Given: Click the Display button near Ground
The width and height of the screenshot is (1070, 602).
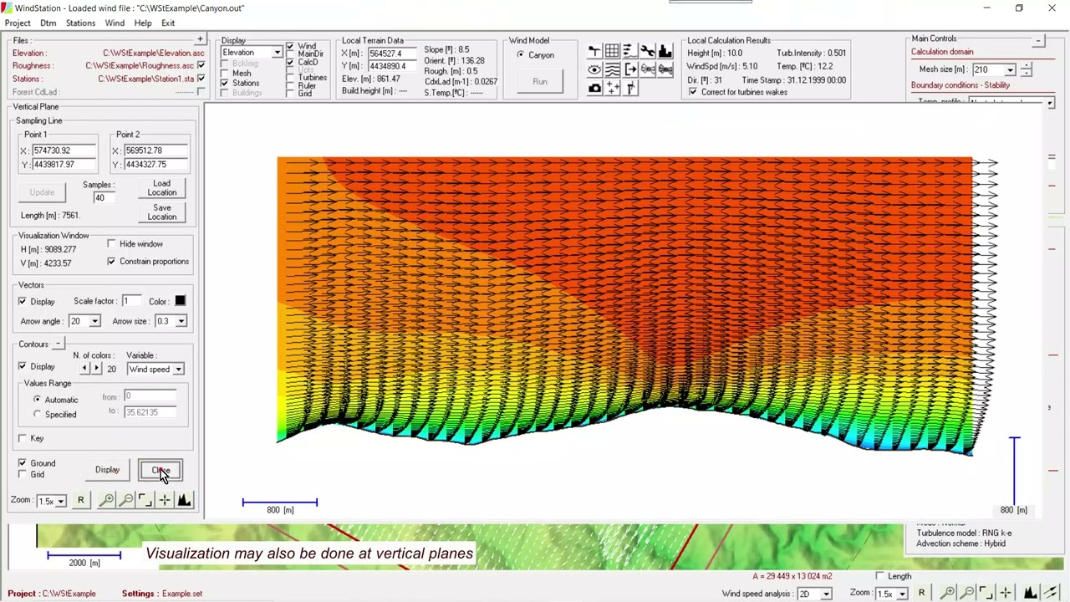Looking at the screenshot, I should coord(107,470).
